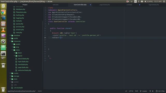This screenshot has height=93, width=166.
Task: Expand the layout folder
Action: [20, 56]
